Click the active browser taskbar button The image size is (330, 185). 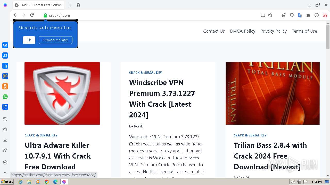[64, 182]
